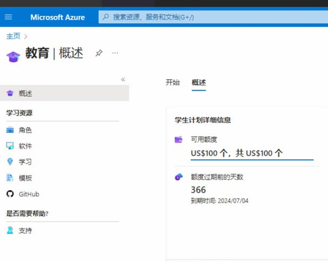Collapse the left sidebar with double chevron
This screenshot has width=328, height=262.
pos(123,79)
